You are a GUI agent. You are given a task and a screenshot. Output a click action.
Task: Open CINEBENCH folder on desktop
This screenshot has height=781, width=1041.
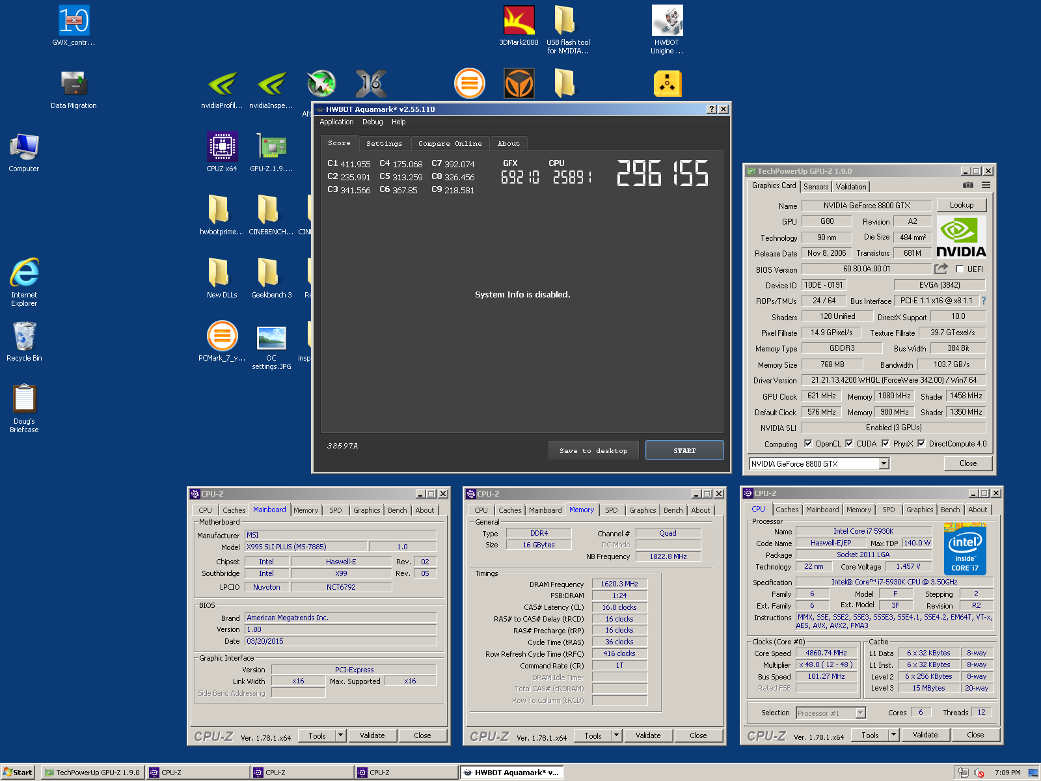coord(271,215)
